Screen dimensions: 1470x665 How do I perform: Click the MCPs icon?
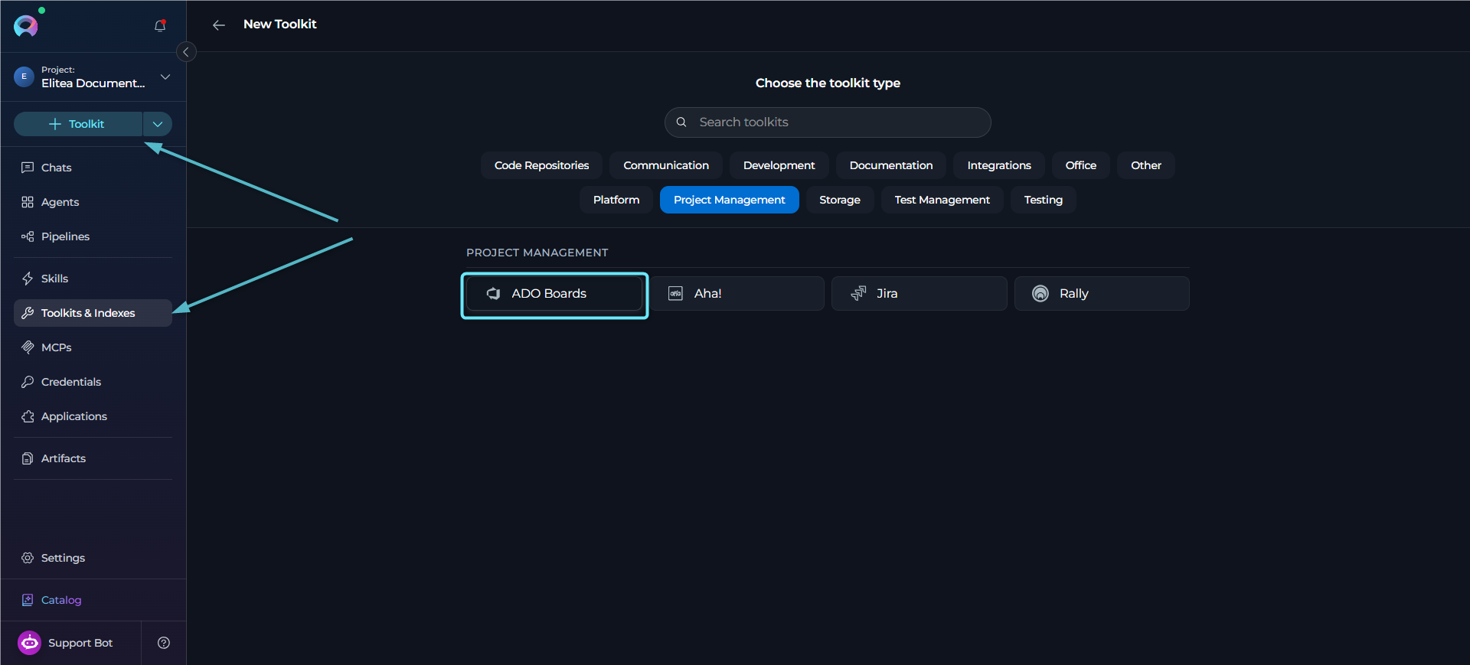(x=28, y=347)
